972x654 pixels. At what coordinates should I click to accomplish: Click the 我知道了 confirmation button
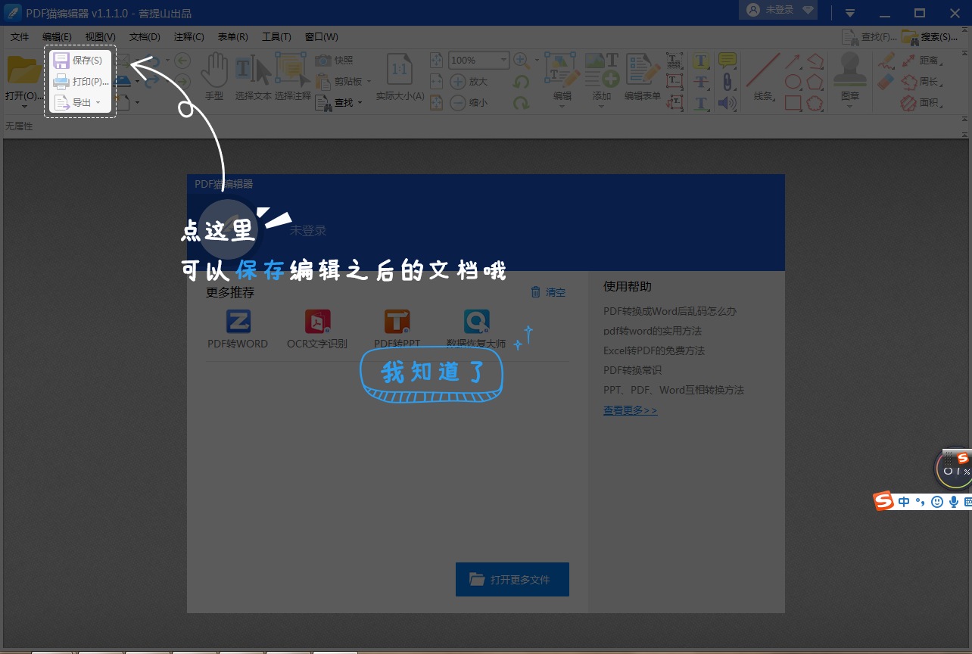[431, 372]
